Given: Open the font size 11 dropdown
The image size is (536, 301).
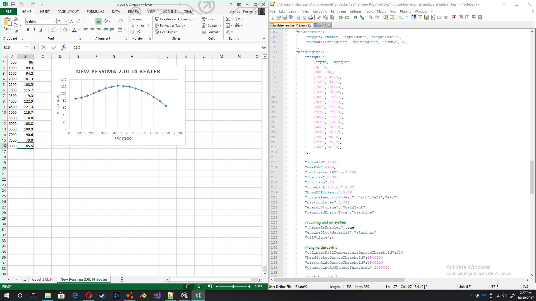Looking at the screenshot, I should pos(66,21).
